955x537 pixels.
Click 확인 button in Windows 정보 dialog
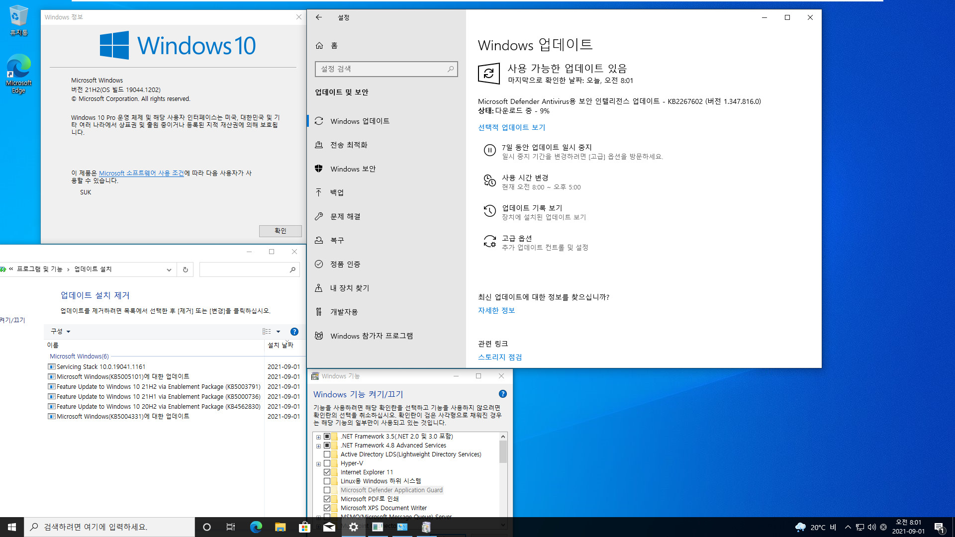click(x=280, y=231)
